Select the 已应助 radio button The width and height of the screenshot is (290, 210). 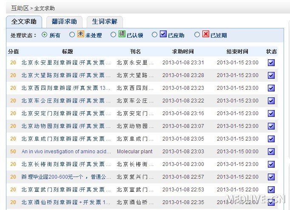click(x=154, y=35)
